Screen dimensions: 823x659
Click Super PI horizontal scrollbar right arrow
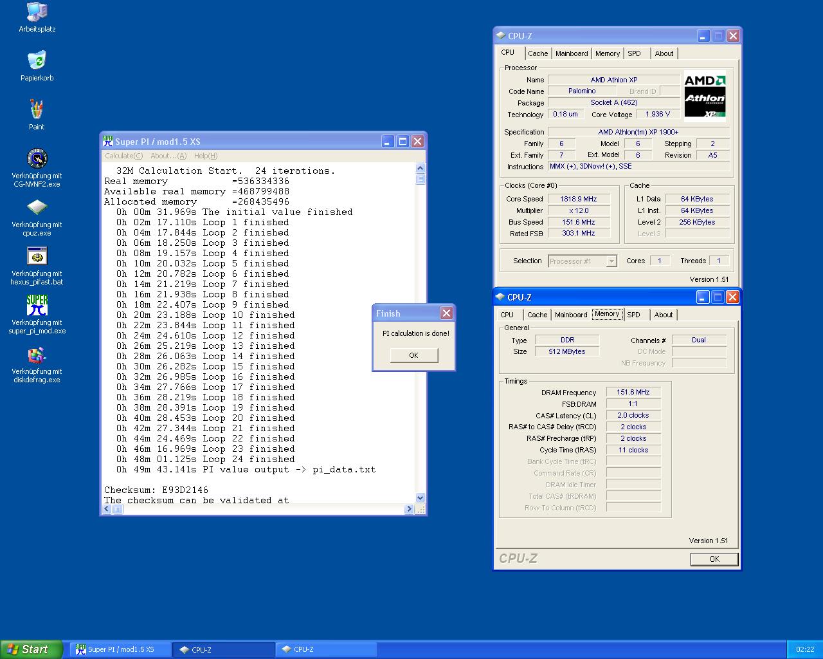(x=409, y=509)
